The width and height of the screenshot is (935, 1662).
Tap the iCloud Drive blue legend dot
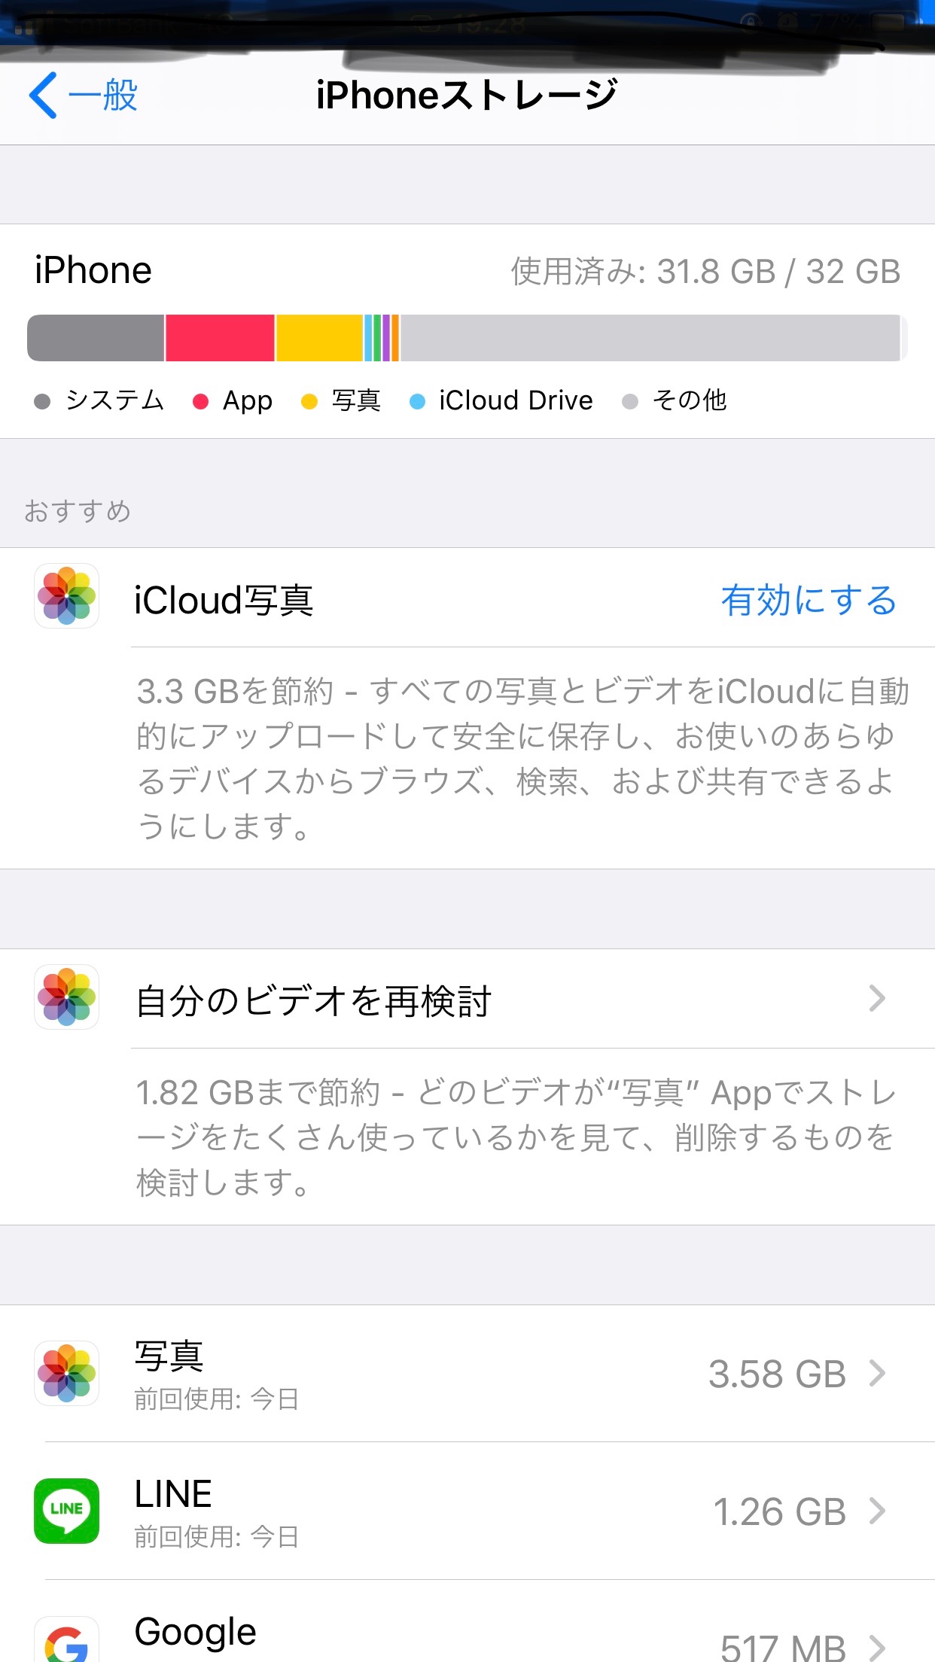[417, 401]
